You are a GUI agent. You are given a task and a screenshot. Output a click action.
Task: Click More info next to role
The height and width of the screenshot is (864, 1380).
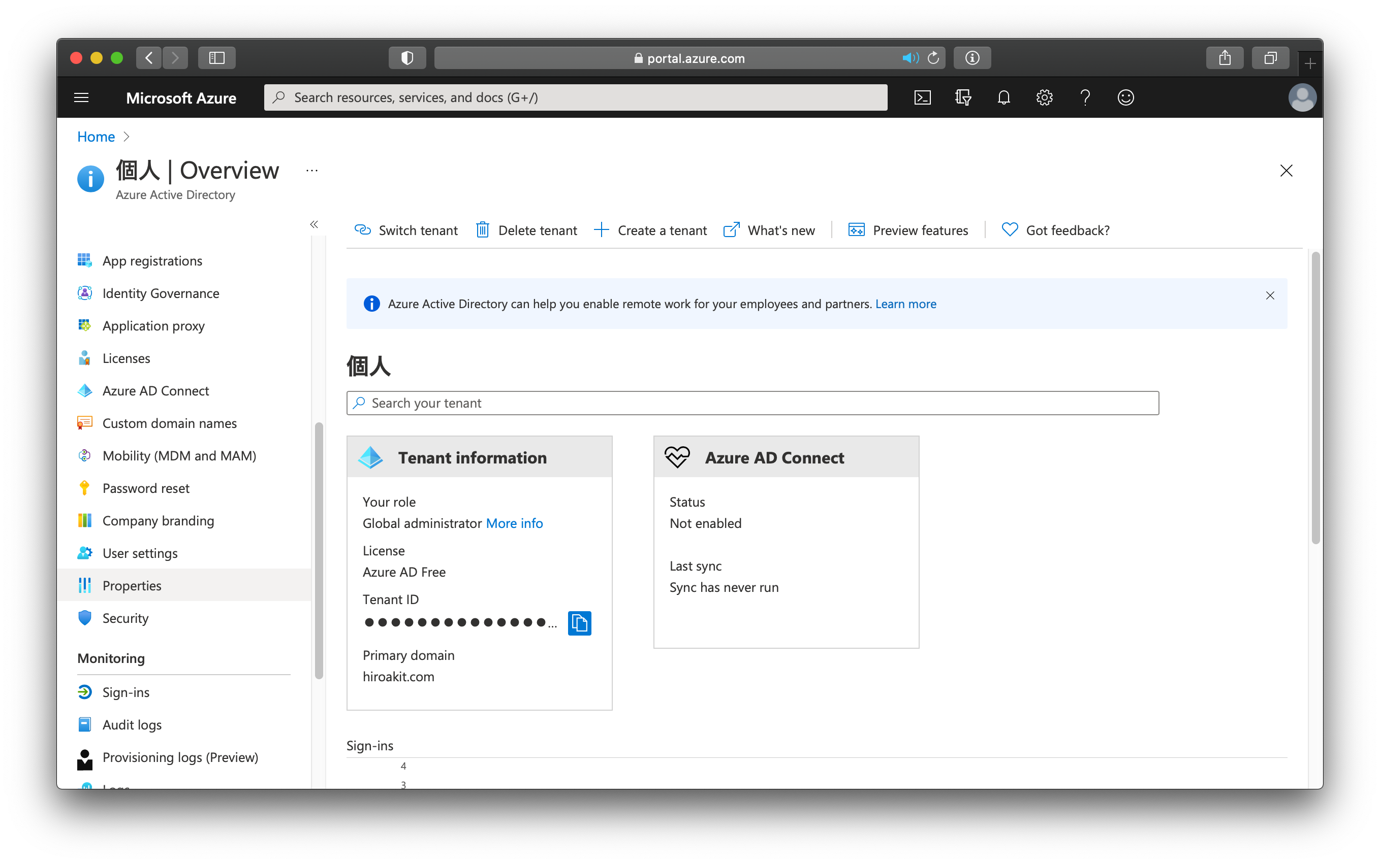(514, 523)
